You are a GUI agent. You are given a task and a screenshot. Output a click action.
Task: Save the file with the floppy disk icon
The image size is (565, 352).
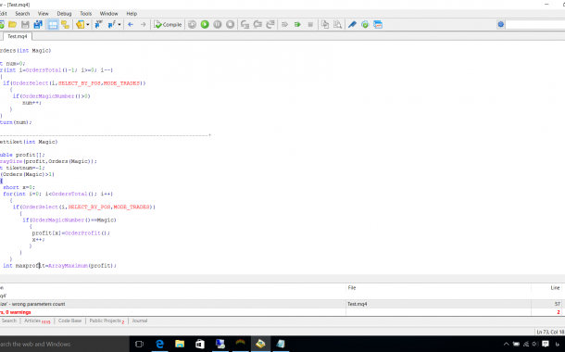click(x=25, y=24)
